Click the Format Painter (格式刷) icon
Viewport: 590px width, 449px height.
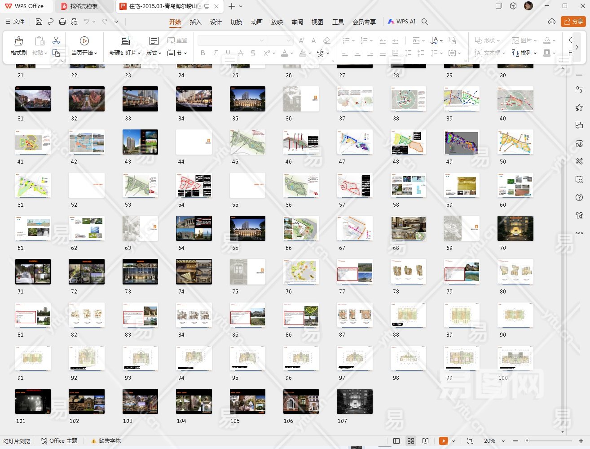[18, 41]
